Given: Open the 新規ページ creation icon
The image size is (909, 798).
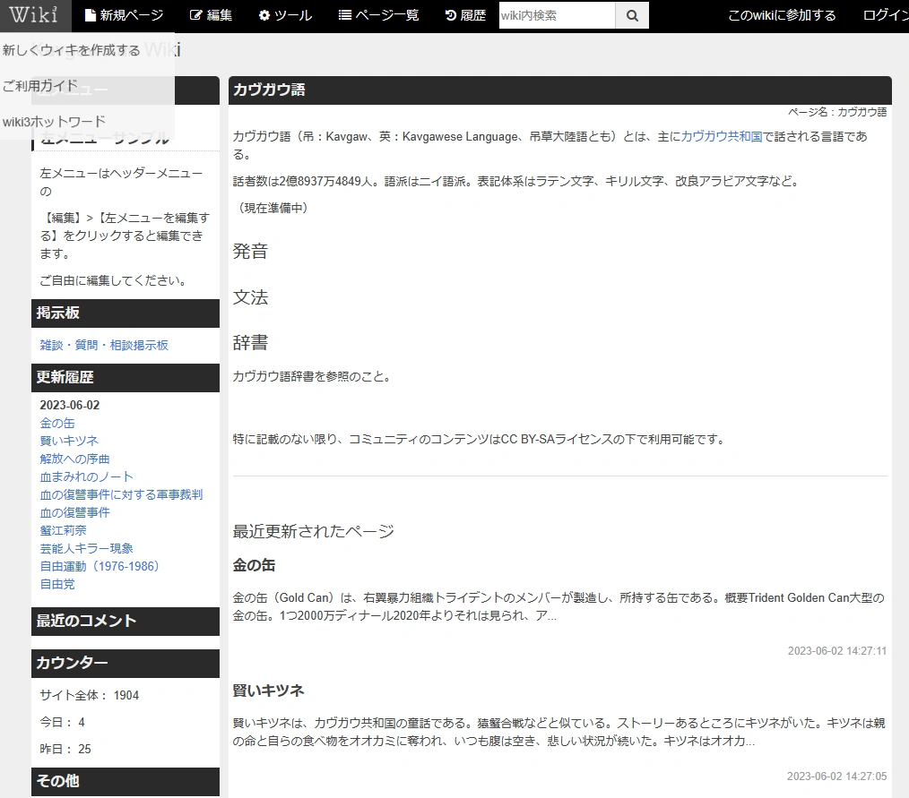Looking at the screenshot, I should pyautogui.click(x=90, y=15).
